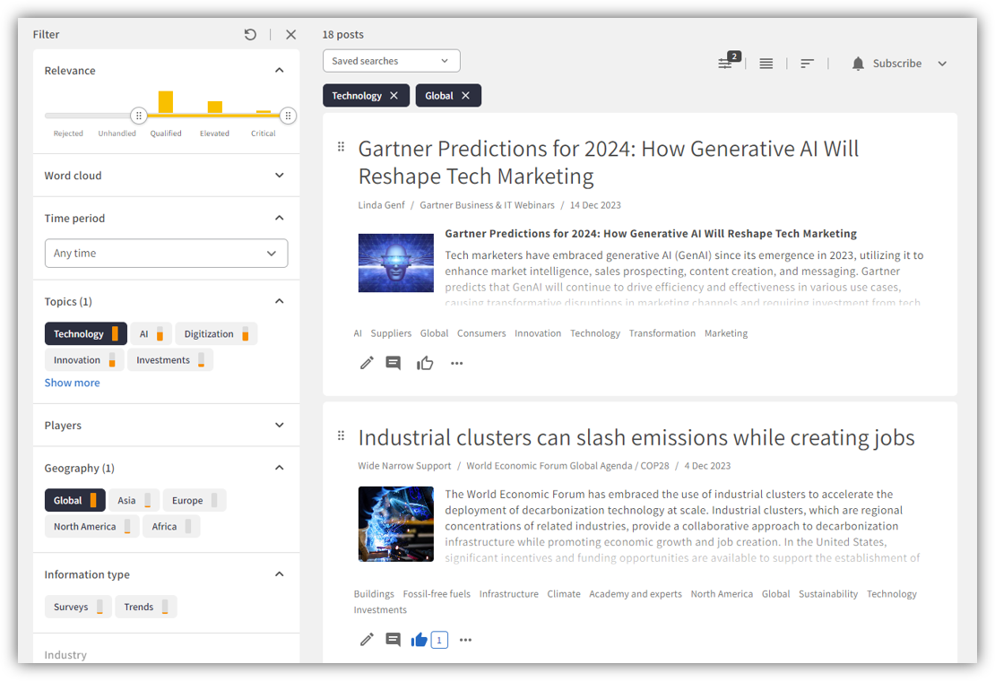Click the Show more topics link
The image size is (995, 681).
(72, 383)
